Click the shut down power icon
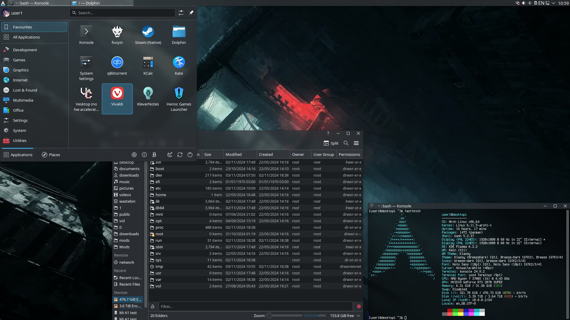The height and width of the screenshot is (320, 570). 190,155
